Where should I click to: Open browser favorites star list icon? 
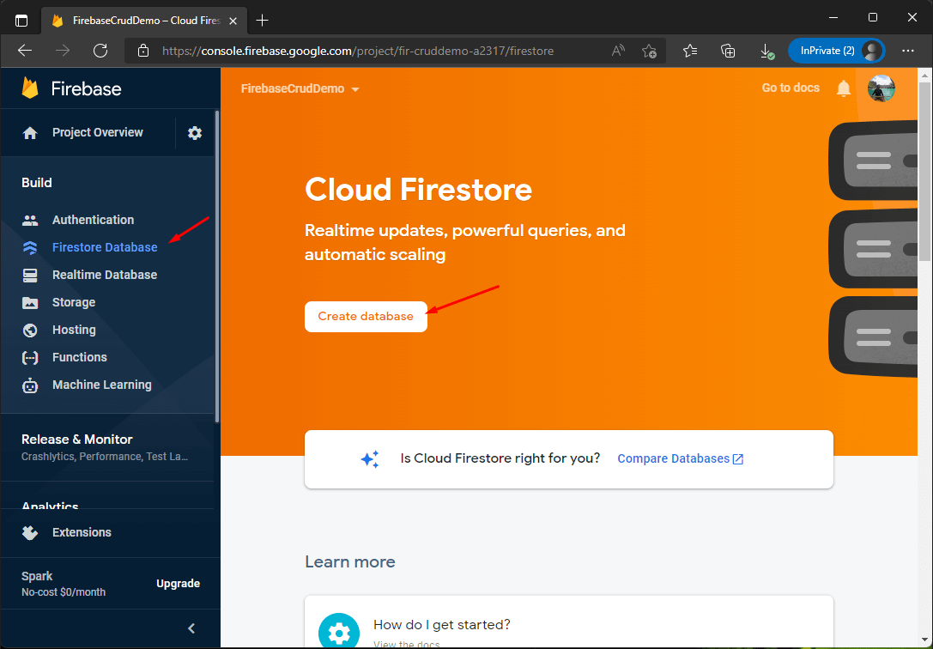coord(689,52)
